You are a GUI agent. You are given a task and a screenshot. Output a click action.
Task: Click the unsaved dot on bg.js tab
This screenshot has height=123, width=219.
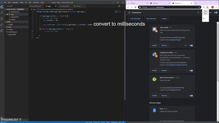[x=56, y=6]
